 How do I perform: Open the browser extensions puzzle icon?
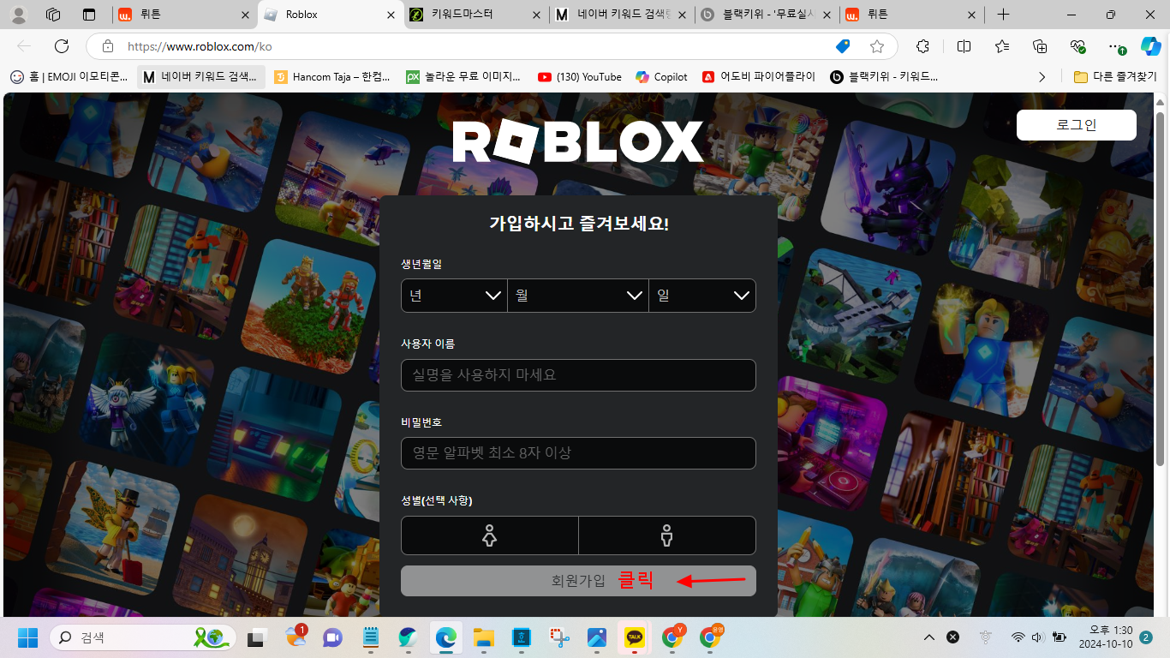922,46
